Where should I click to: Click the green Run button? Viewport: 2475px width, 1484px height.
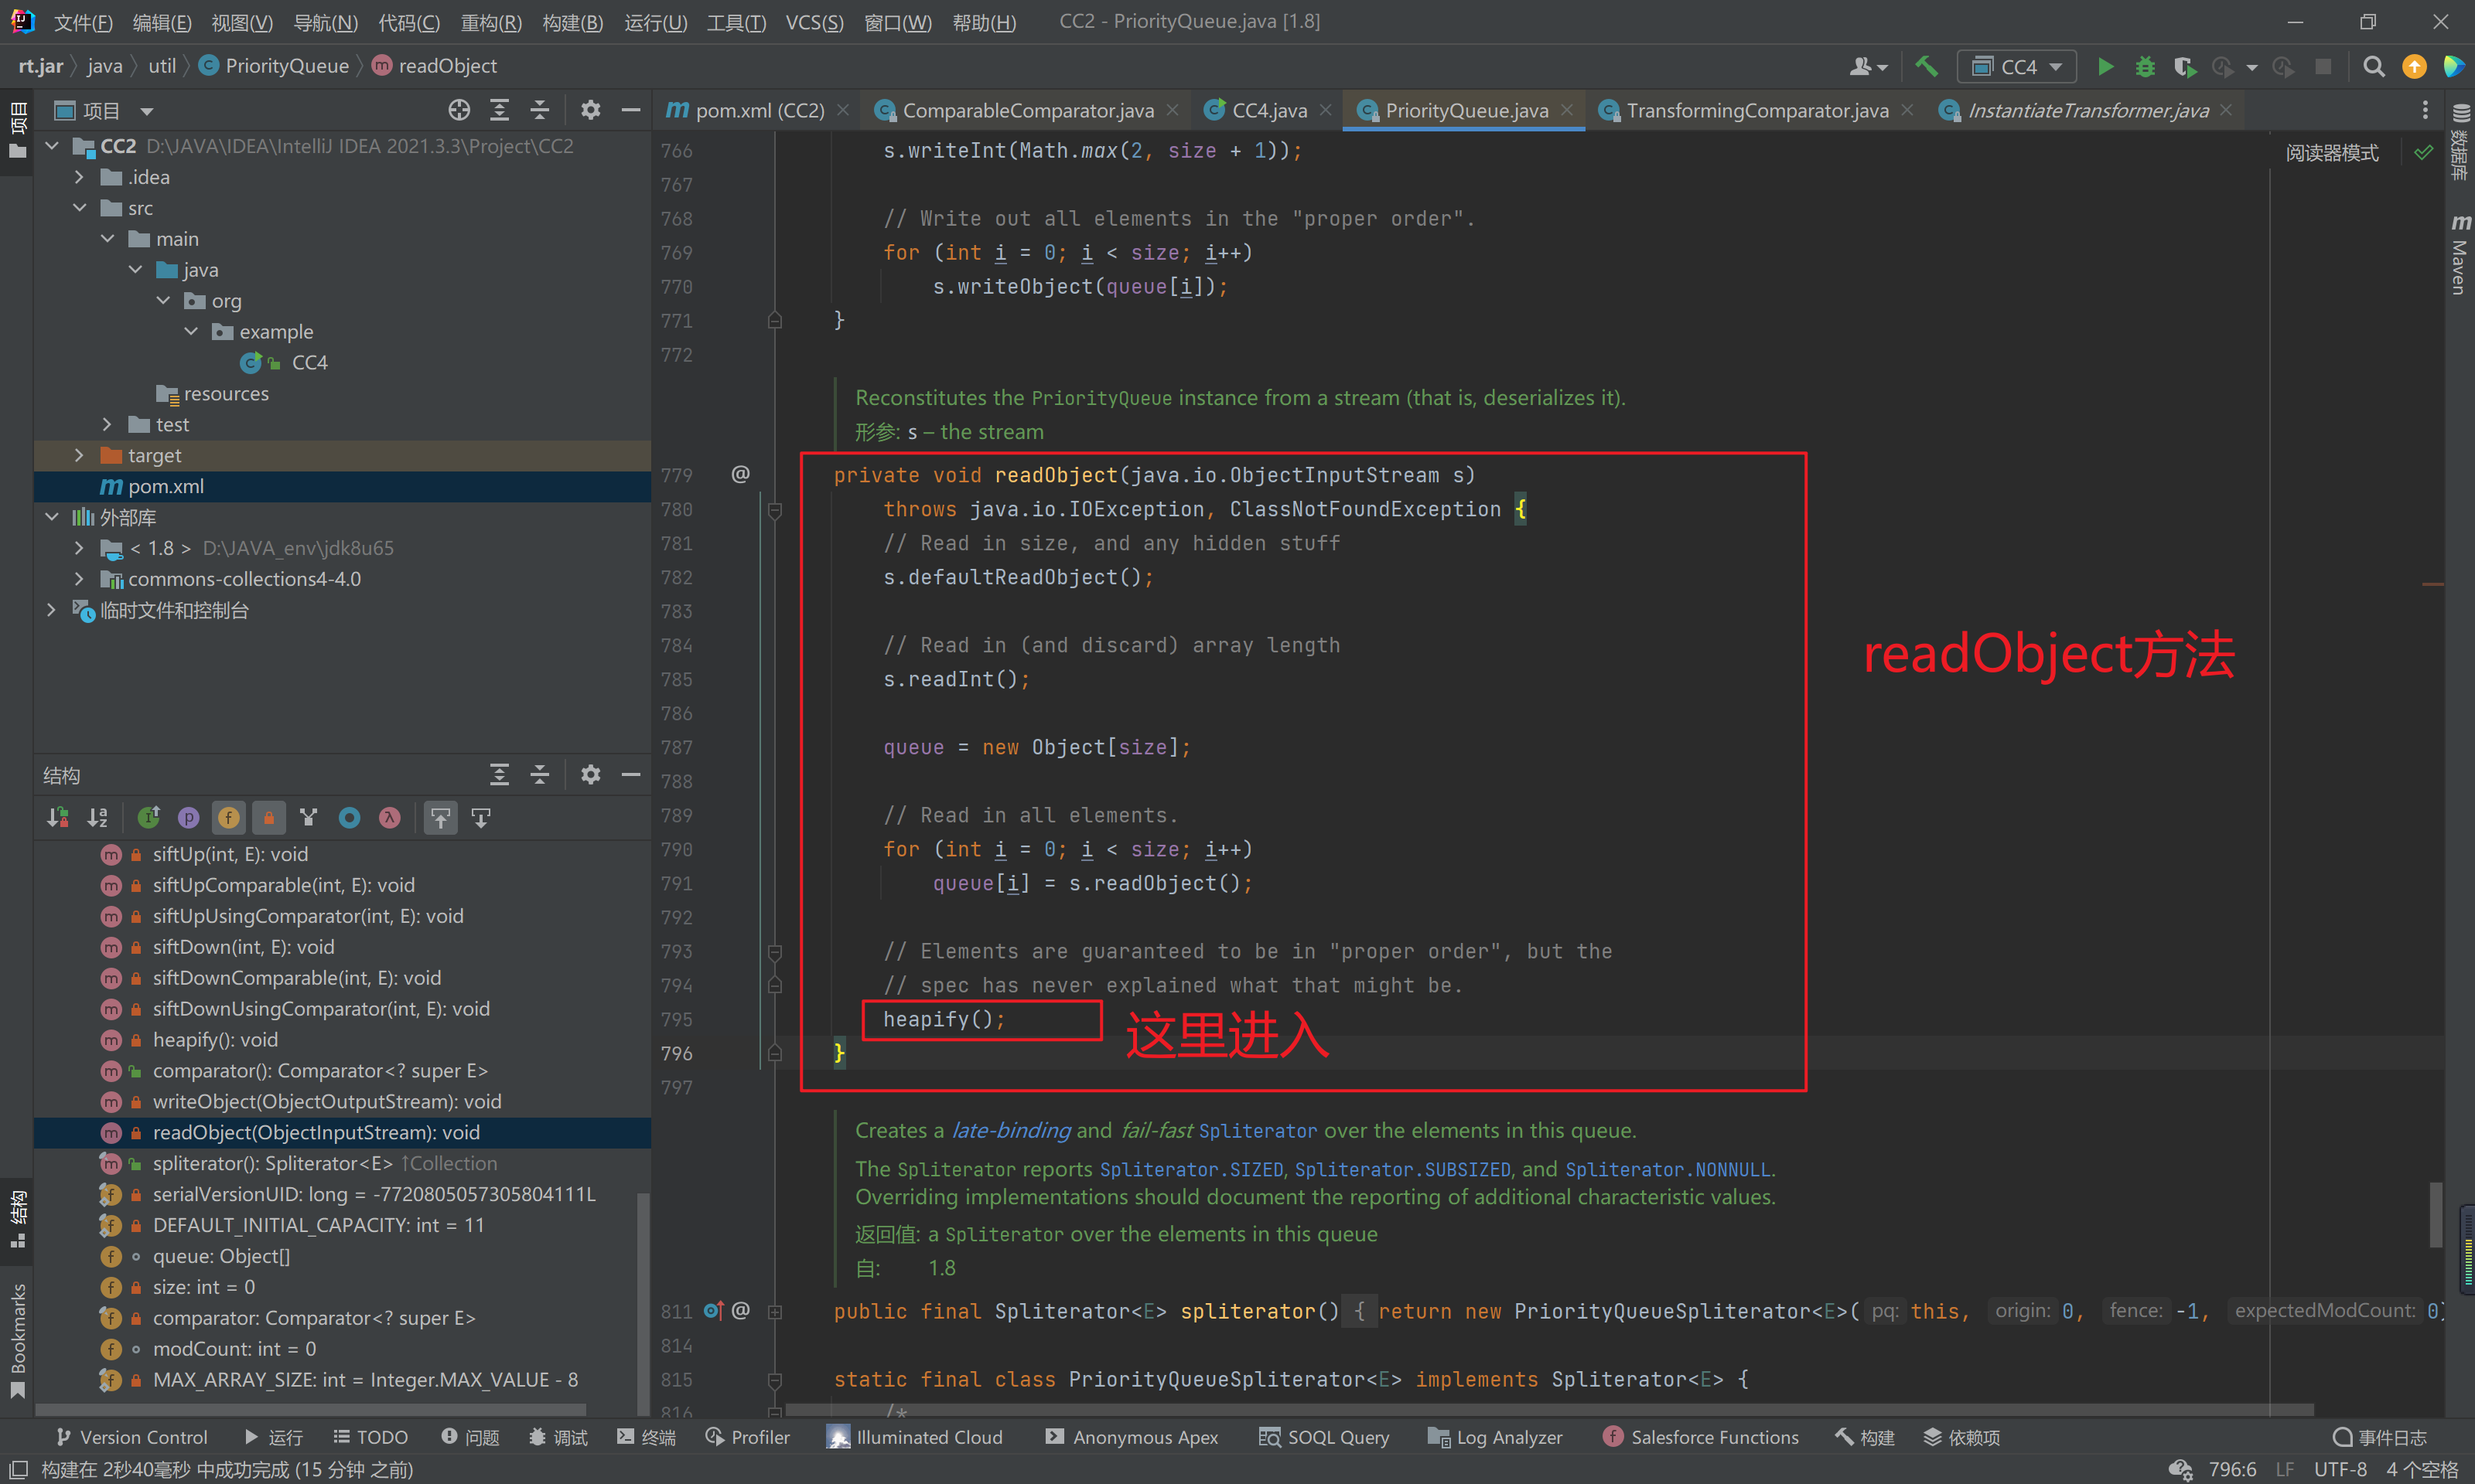click(2105, 67)
